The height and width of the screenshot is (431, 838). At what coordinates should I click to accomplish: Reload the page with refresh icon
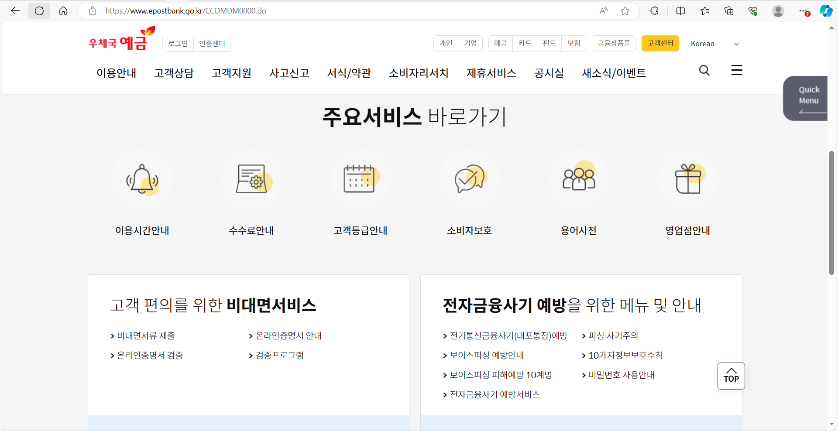pos(39,11)
